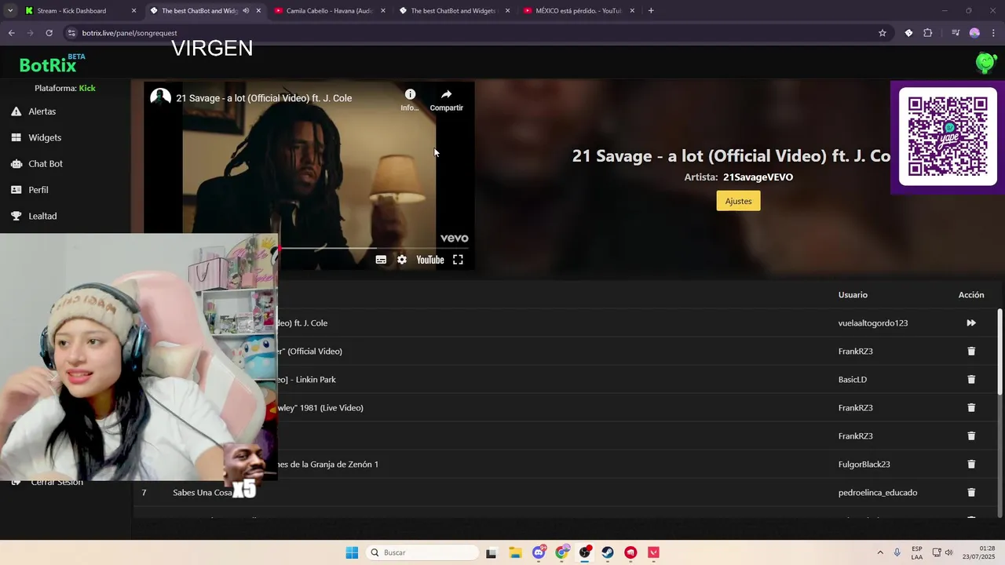Delete FrankRZ3's 1981 Live Video request
The image size is (1005, 565).
point(971,407)
